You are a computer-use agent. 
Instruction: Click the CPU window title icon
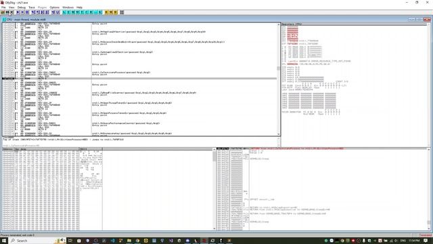point(4,20)
